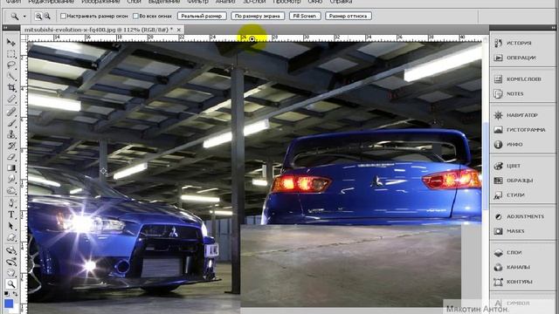
Task: Select the Dodge tool
Action: click(11, 190)
